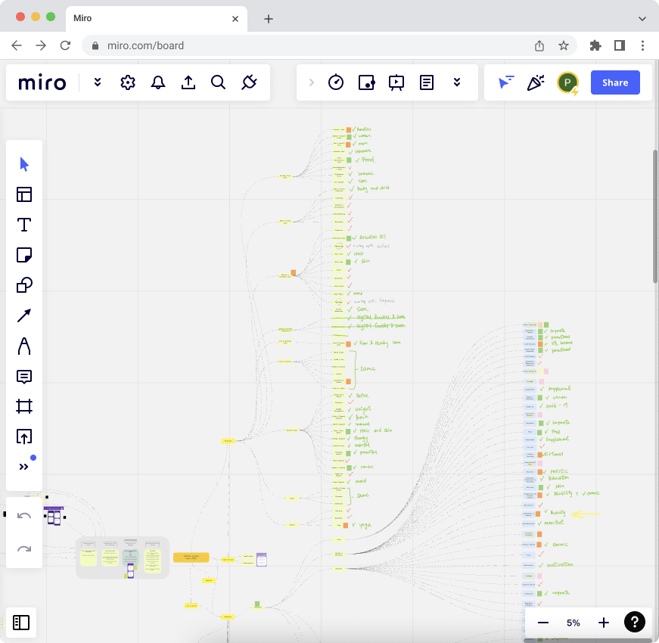
Task: Open the Templates tool
Action: [x=24, y=194]
